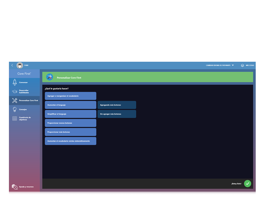Expand options under Simplificar el lenguaje
The width and height of the screenshot is (264, 216).
coord(70,114)
